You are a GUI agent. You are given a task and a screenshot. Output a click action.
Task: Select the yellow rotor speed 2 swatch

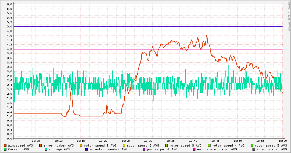124,145
